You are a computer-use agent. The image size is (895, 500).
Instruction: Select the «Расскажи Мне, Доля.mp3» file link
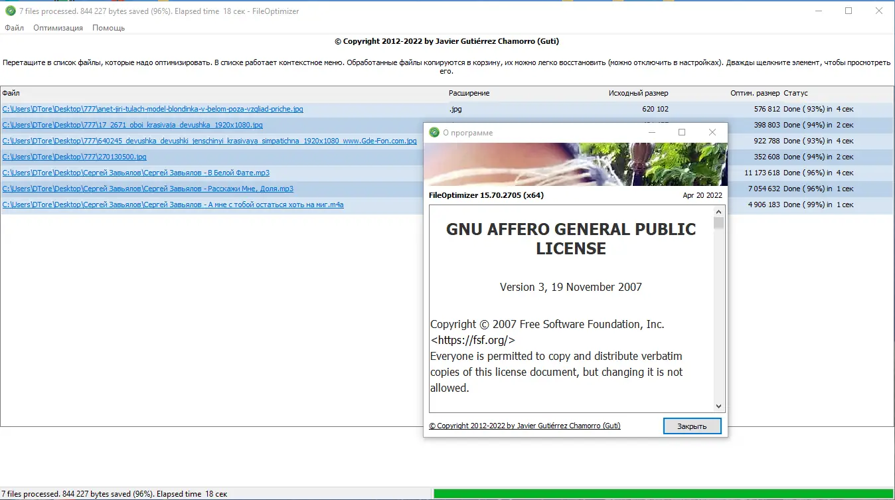coord(147,189)
